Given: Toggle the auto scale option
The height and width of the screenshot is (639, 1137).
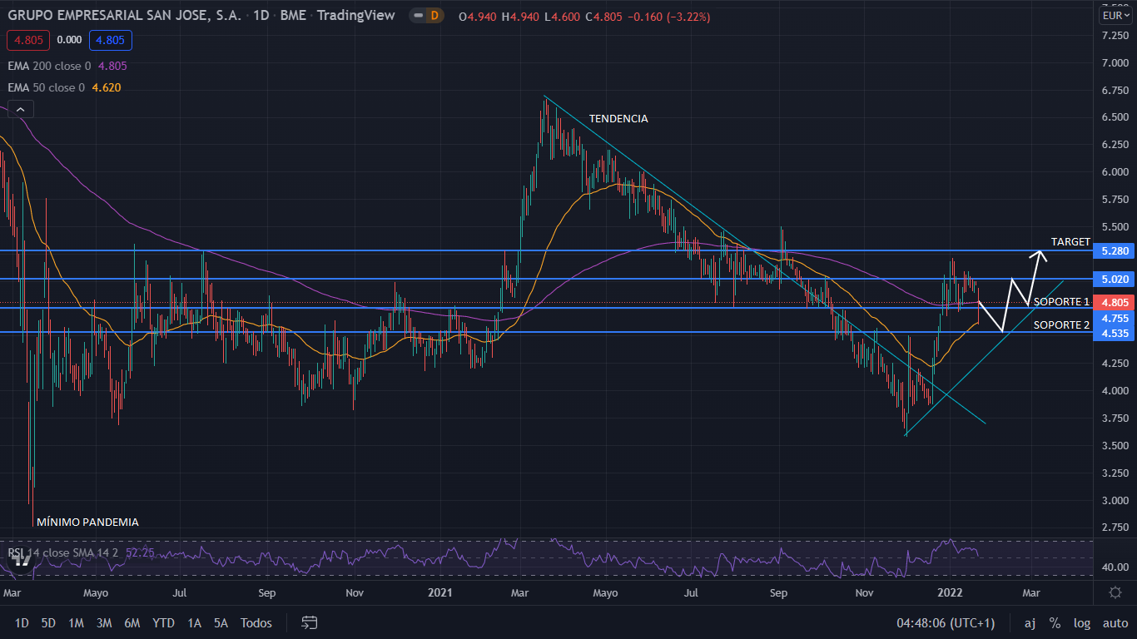Looking at the screenshot, I should [x=1115, y=622].
